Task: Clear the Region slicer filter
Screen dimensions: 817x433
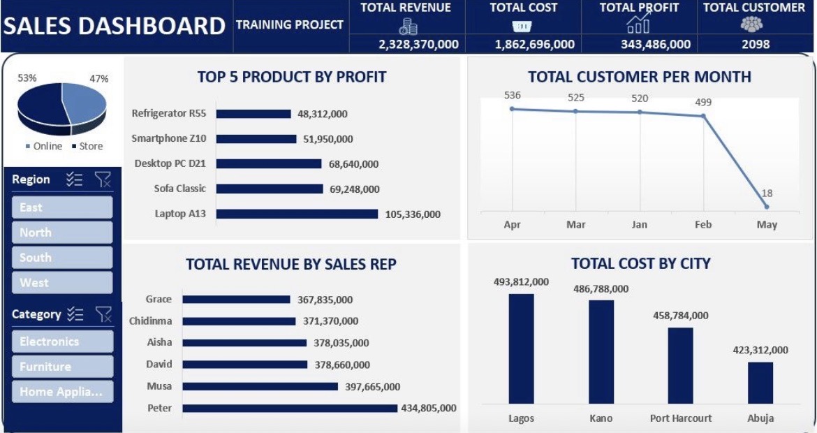Action: pos(103,179)
